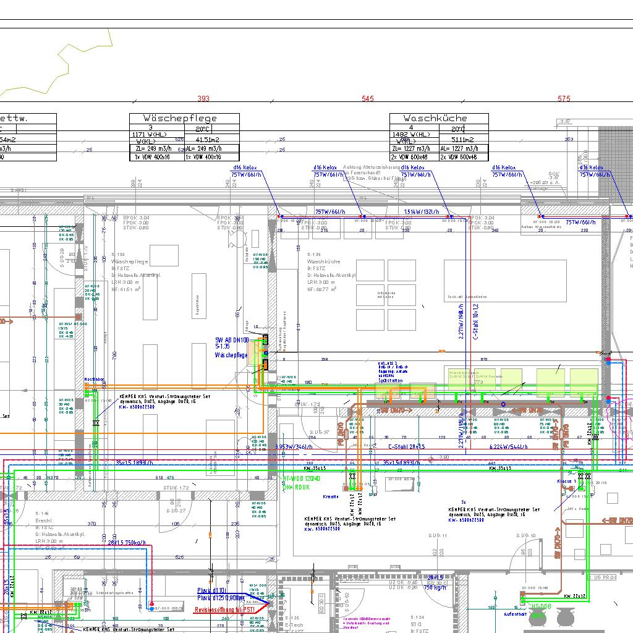Select the red Revisionsöffnung für PST! annotation
This screenshot has width=633, height=633.
click(224, 610)
